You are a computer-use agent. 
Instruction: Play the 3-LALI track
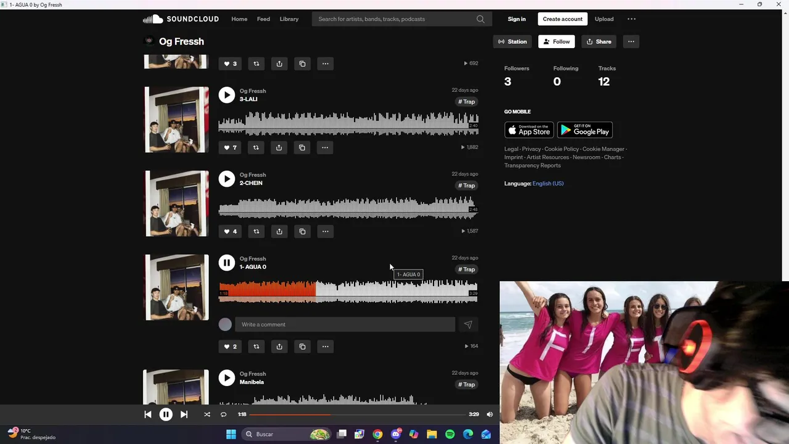click(227, 95)
